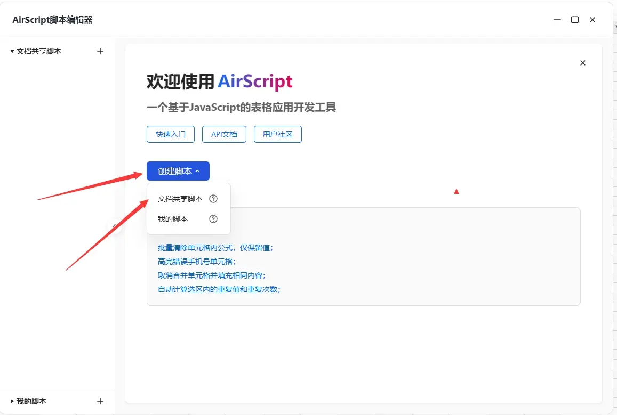
Task: Add a new 我的脚本 with plus icon
Action: (x=100, y=401)
